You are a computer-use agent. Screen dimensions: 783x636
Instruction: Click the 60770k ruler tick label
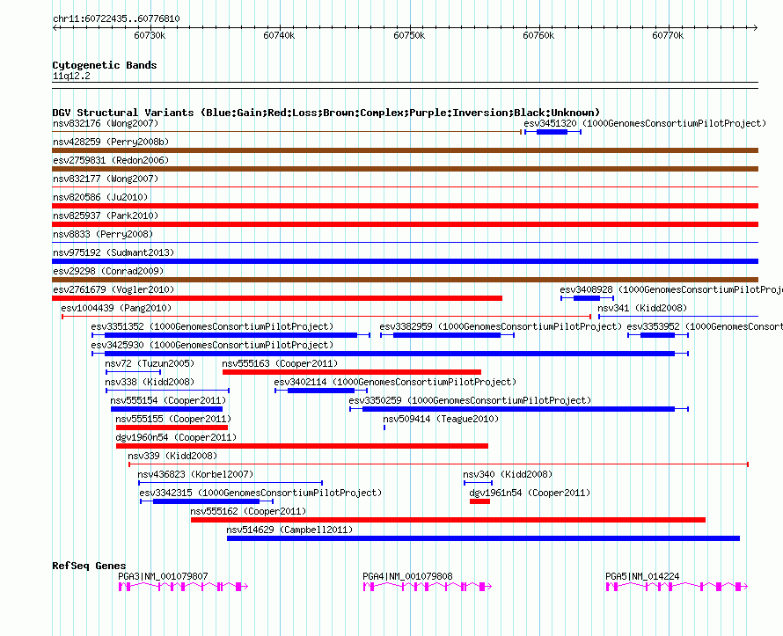[668, 35]
